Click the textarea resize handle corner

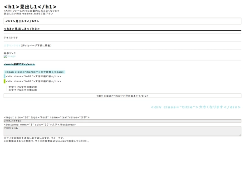click(240, 135)
